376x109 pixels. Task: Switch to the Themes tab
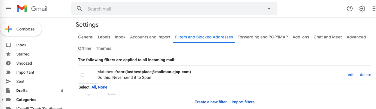click(x=104, y=48)
